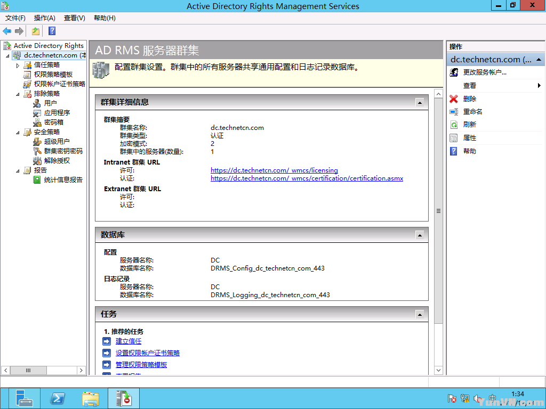Click the 应用程序 exclusion icon

point(37,113)
